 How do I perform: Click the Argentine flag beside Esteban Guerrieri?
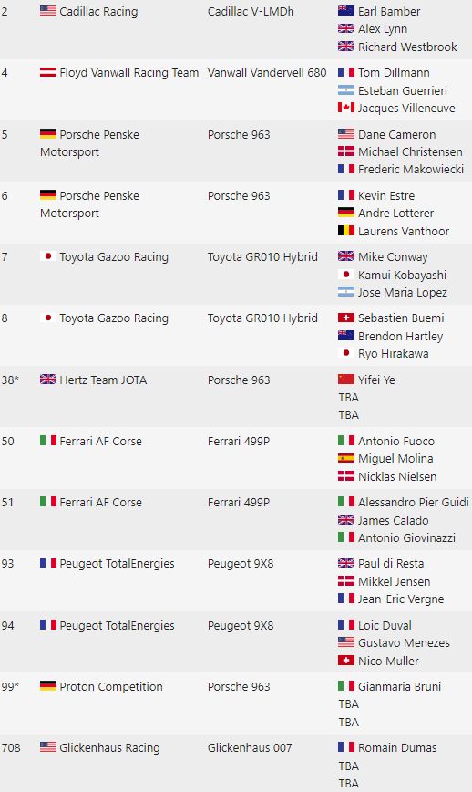click(346, 90)
